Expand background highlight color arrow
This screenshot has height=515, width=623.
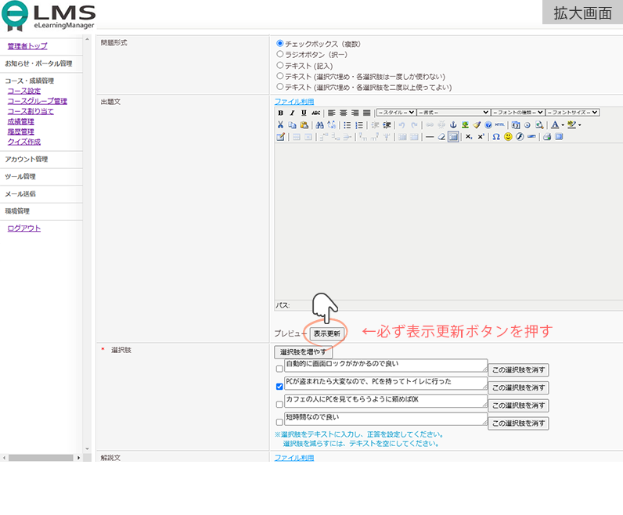[x=580, y=125]
